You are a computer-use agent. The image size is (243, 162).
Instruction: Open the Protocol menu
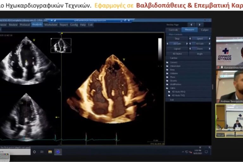point(25,25)
